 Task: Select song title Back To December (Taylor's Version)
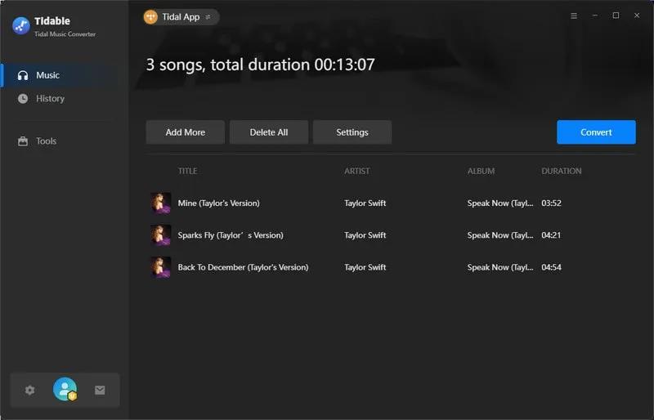(x=243, y=267)
